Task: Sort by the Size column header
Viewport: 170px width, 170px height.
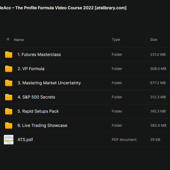Action: pyautogui.click(x=154, y=40)
